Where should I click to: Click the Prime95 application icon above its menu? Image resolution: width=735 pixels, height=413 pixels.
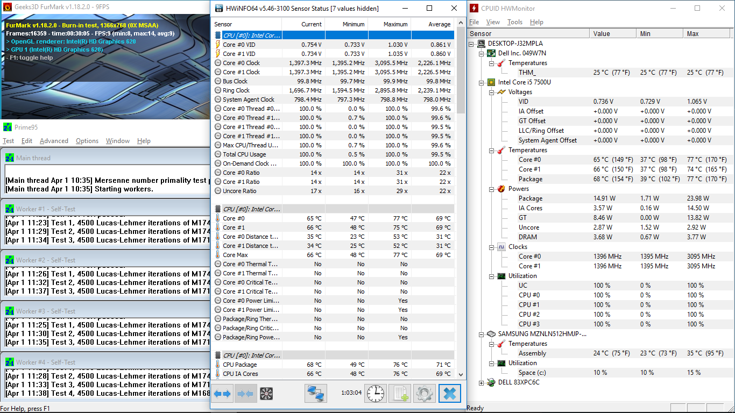(x=7, y=127)
